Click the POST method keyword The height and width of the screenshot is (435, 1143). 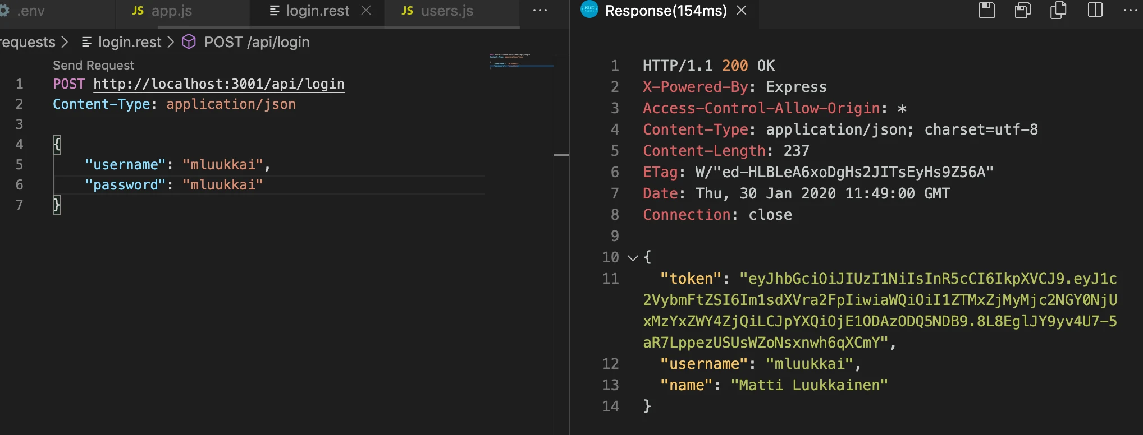pyautogui.click(x=68, y=84)
